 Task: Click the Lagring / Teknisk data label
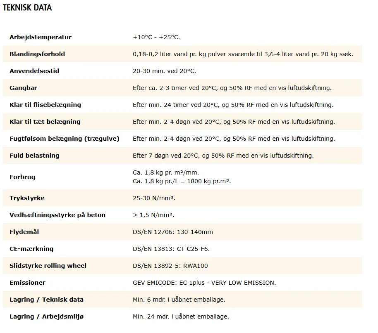coord(46,300)
